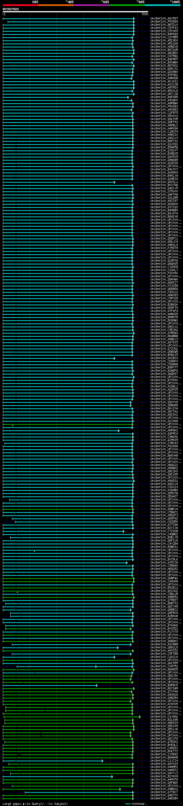
Task: Click the orange ~40% identity legend segment
Action: point(56,5)
